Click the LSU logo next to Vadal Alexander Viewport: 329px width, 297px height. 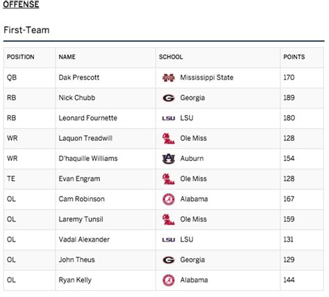pos(169,240)
